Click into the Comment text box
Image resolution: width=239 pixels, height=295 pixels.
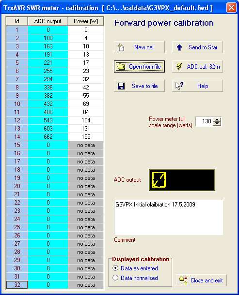pos(168,218)
